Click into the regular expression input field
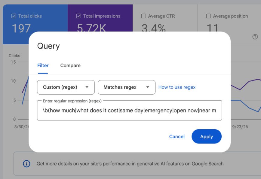261x179 pixels. [x=129, y=110]
